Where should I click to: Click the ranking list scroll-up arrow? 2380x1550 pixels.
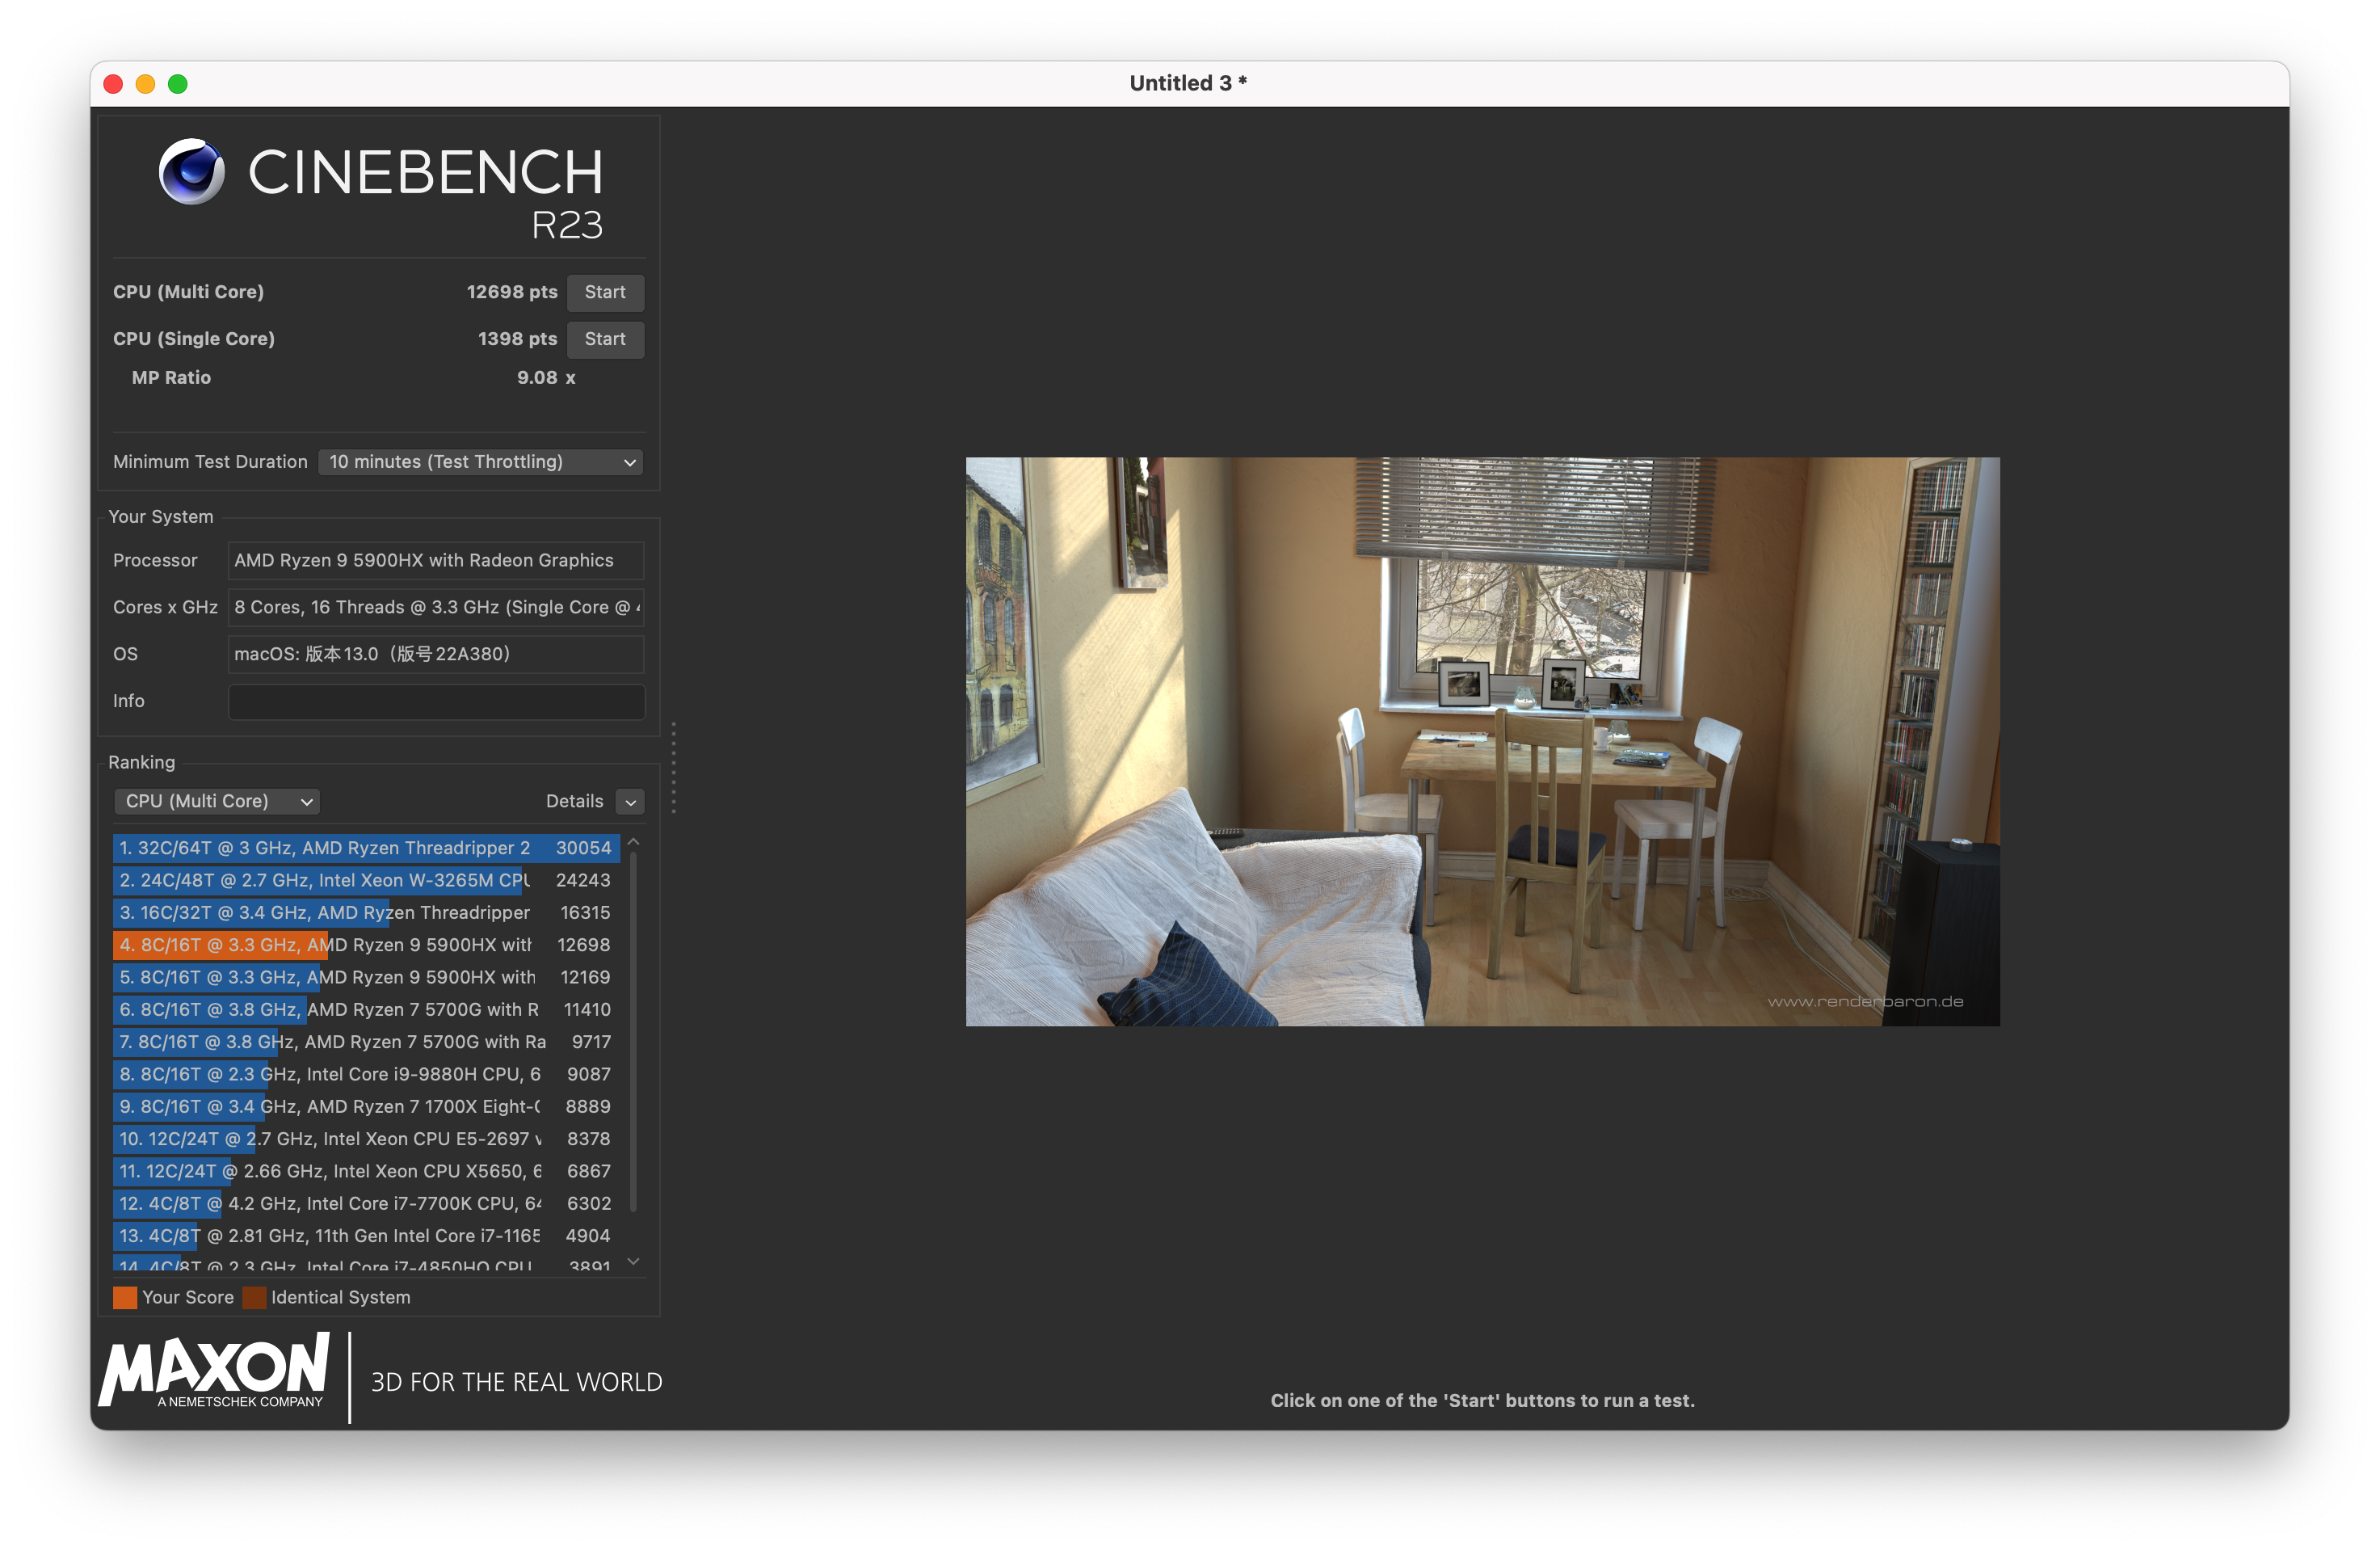[633, 843]
